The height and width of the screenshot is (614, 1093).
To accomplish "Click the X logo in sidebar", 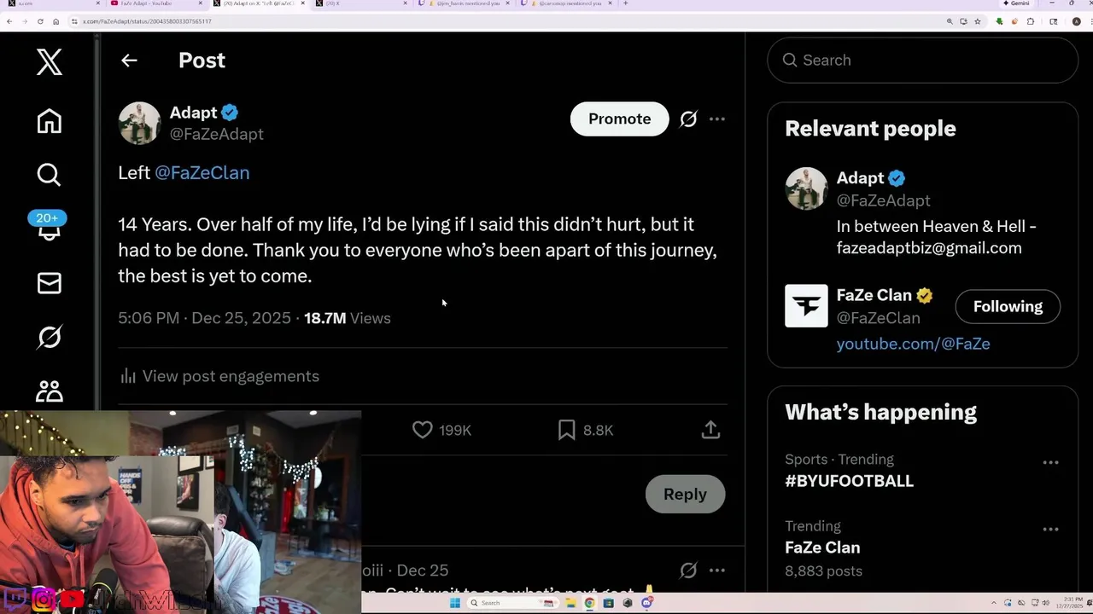I will point(49,62).
